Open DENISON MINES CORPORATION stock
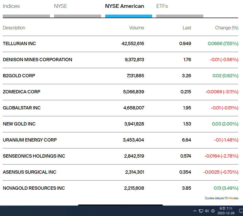This screenshot has height=216, width=243. [x=37, y=60]
